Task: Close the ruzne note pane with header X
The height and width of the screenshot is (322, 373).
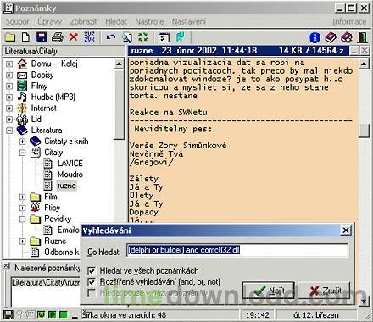Action: [365, 51]
